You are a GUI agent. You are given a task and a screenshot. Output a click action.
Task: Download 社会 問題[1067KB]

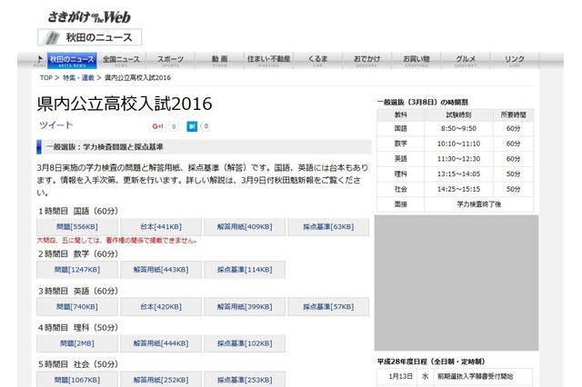pos(77,380)
